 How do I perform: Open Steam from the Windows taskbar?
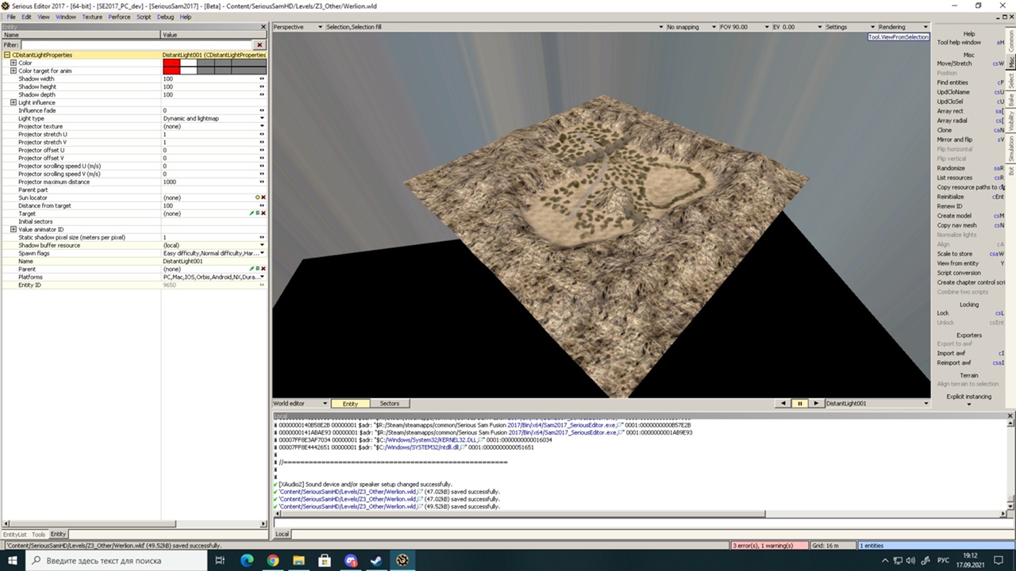click(x=377, y=561)
